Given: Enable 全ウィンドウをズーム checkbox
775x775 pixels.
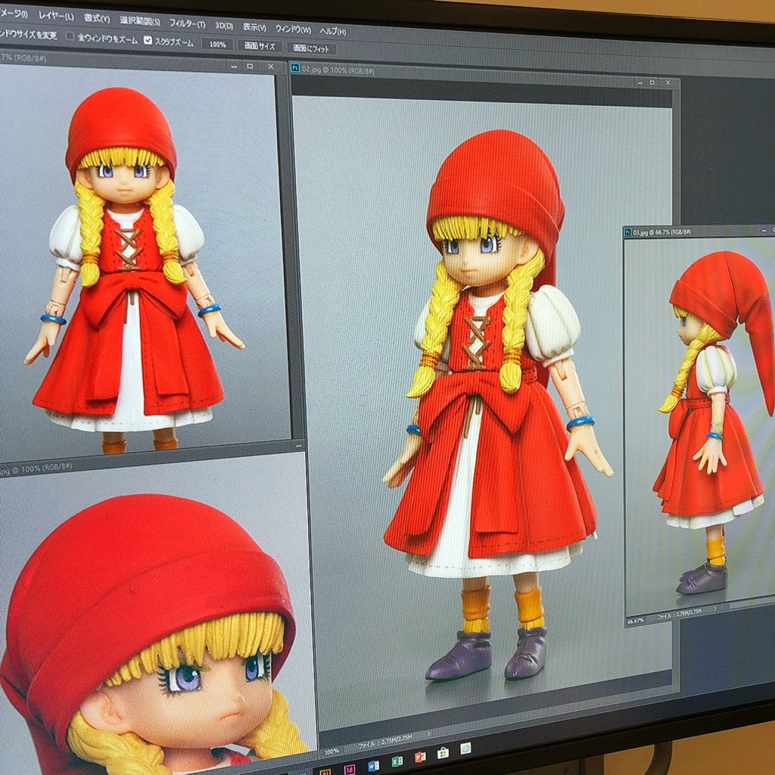Looking at the screenshot, I should (70, 36).
